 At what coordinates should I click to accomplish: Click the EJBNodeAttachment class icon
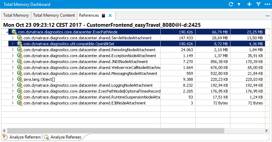click(20, 103)
